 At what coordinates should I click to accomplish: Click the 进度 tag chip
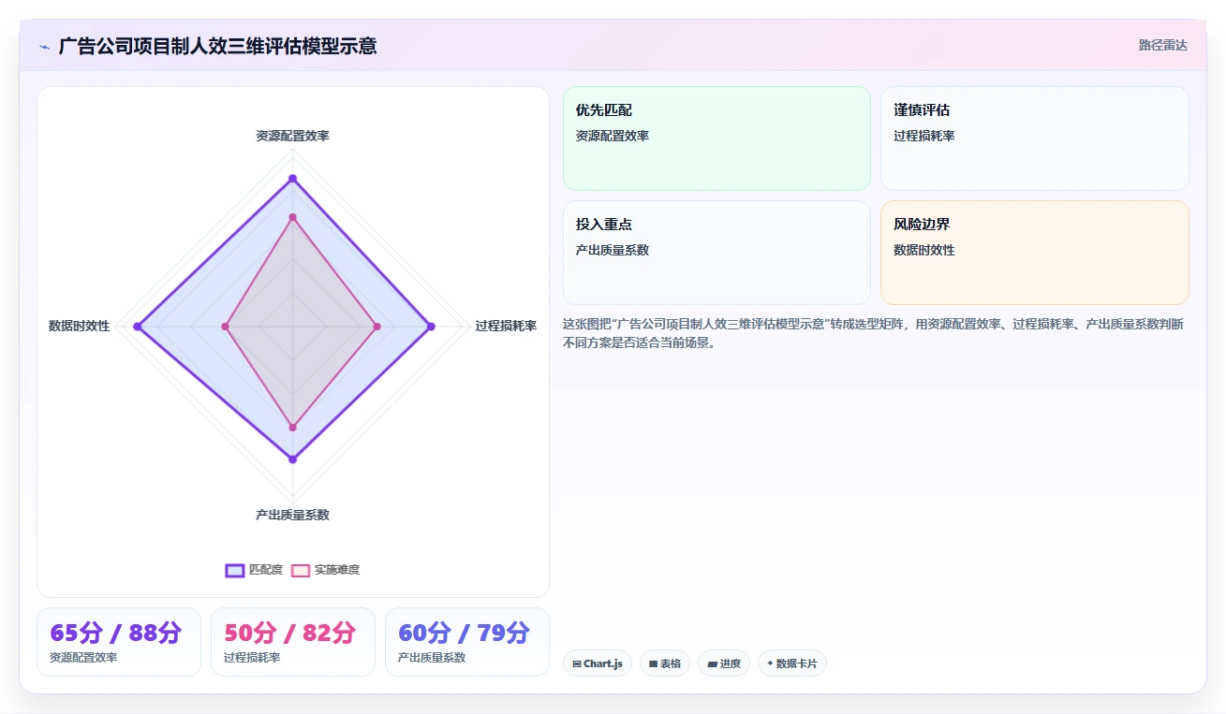coord(724,663)
